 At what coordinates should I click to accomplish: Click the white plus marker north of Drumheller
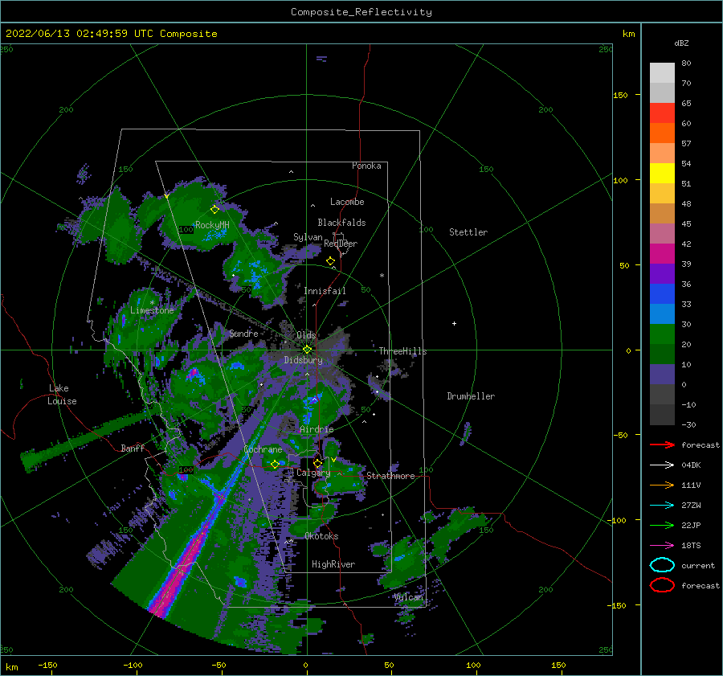pos(454,323)
